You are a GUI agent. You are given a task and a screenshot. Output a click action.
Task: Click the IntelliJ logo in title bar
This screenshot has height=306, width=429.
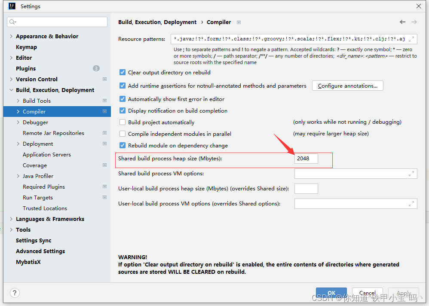click(x=12, y=6)
